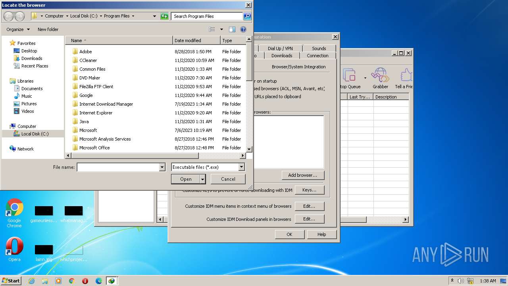Expand the Open button split arrow
The width and height of the screenshot is (508, 286).
click(202, 179)
